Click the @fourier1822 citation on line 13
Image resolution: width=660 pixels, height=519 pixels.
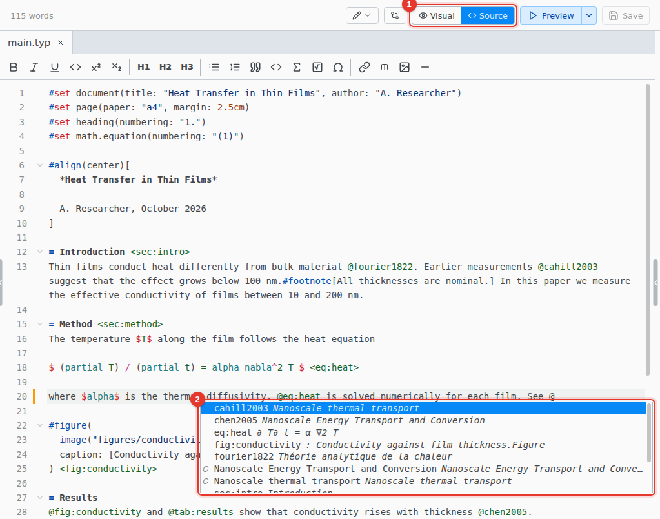click(x=380, y=267)
